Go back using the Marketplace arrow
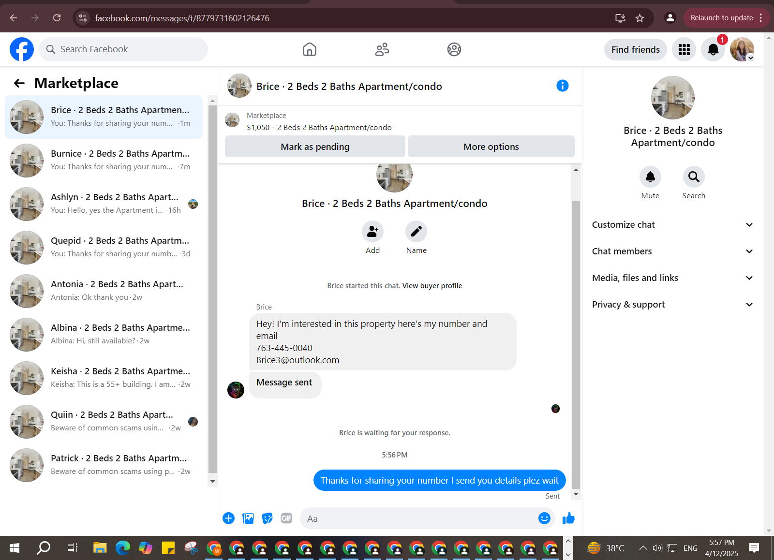This screenshot has width=774, height=560. 19,83
